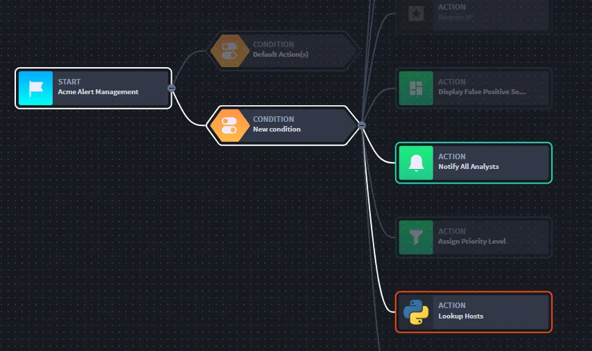Viewport: 592px width, 351px height.
Task: Select the Acme Alert Management label
Action: [x=98, y=92]
